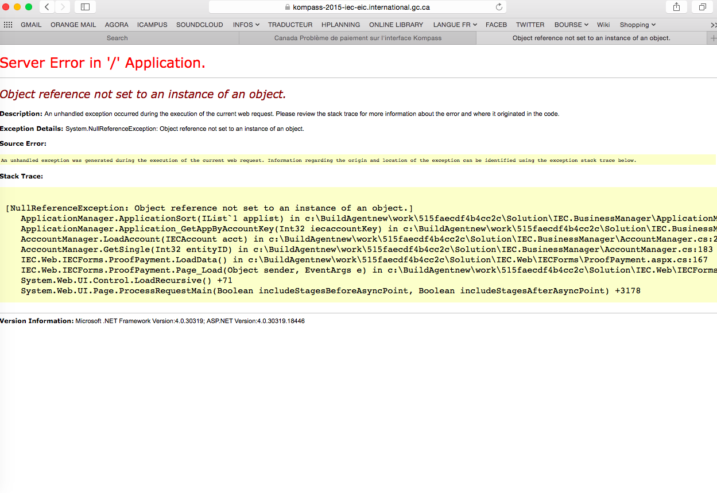Viewport: 717px width, 493px height.
Task: Reload the page with refresh icon
Action: pyautogui.click(x=499, y=7)
